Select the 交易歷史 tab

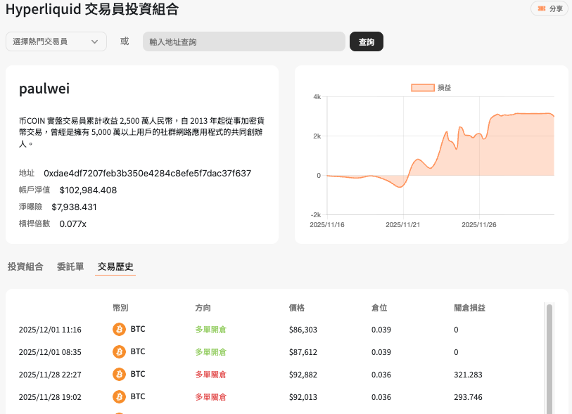click(x=115, y=266)
